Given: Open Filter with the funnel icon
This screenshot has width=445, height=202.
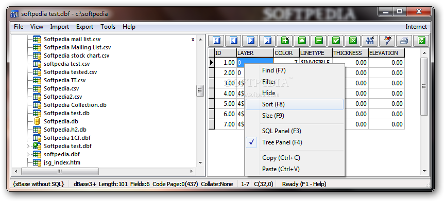Looking at the screenshot, I should [387, 41].
